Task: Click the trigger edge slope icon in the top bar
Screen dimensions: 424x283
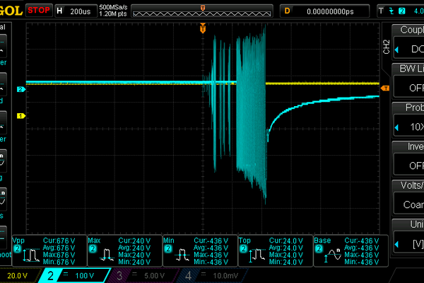Action: [x=391, y=11]
